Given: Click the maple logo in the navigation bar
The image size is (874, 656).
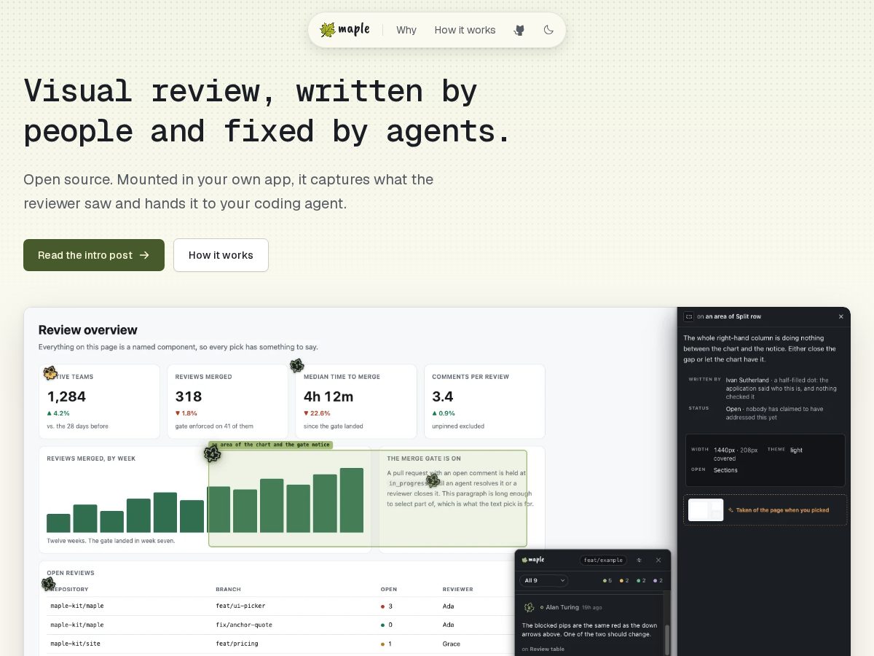Looking at the screenshot, I should (345, 30).
